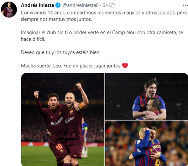Click the text mentioning Camp Nou

tap(102, 36)
